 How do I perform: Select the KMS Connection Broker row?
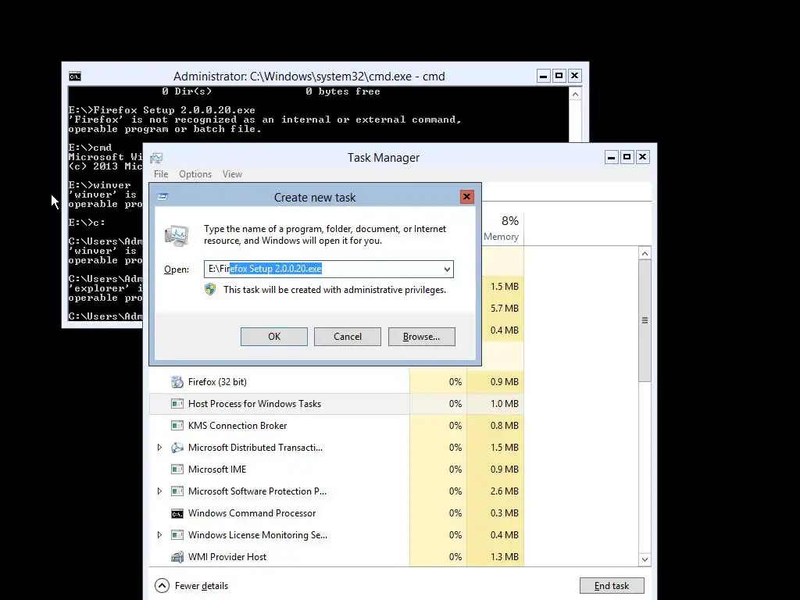337,426
